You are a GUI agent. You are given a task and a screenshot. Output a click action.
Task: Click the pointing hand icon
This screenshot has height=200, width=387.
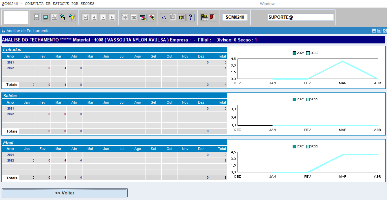[x=182, y=17]
